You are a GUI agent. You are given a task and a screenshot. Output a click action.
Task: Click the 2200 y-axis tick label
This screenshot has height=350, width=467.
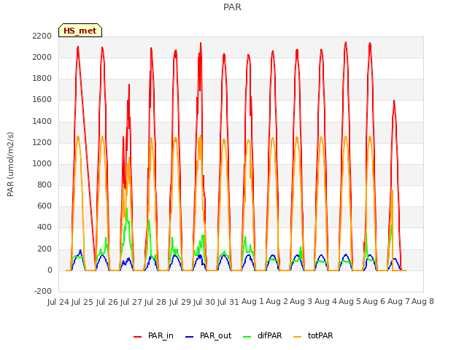click(42, 36)
